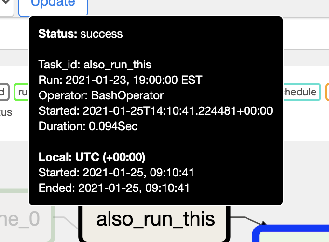Click the Duration: 0.094Sec line
The height and width of the screenshot is (242, 329).
[x=88, y=126]
